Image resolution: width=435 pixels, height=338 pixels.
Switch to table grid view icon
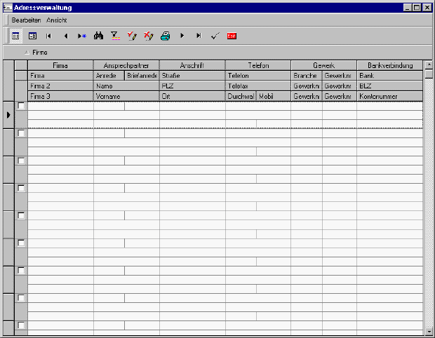pyautogui.click(x=15, y=35)
